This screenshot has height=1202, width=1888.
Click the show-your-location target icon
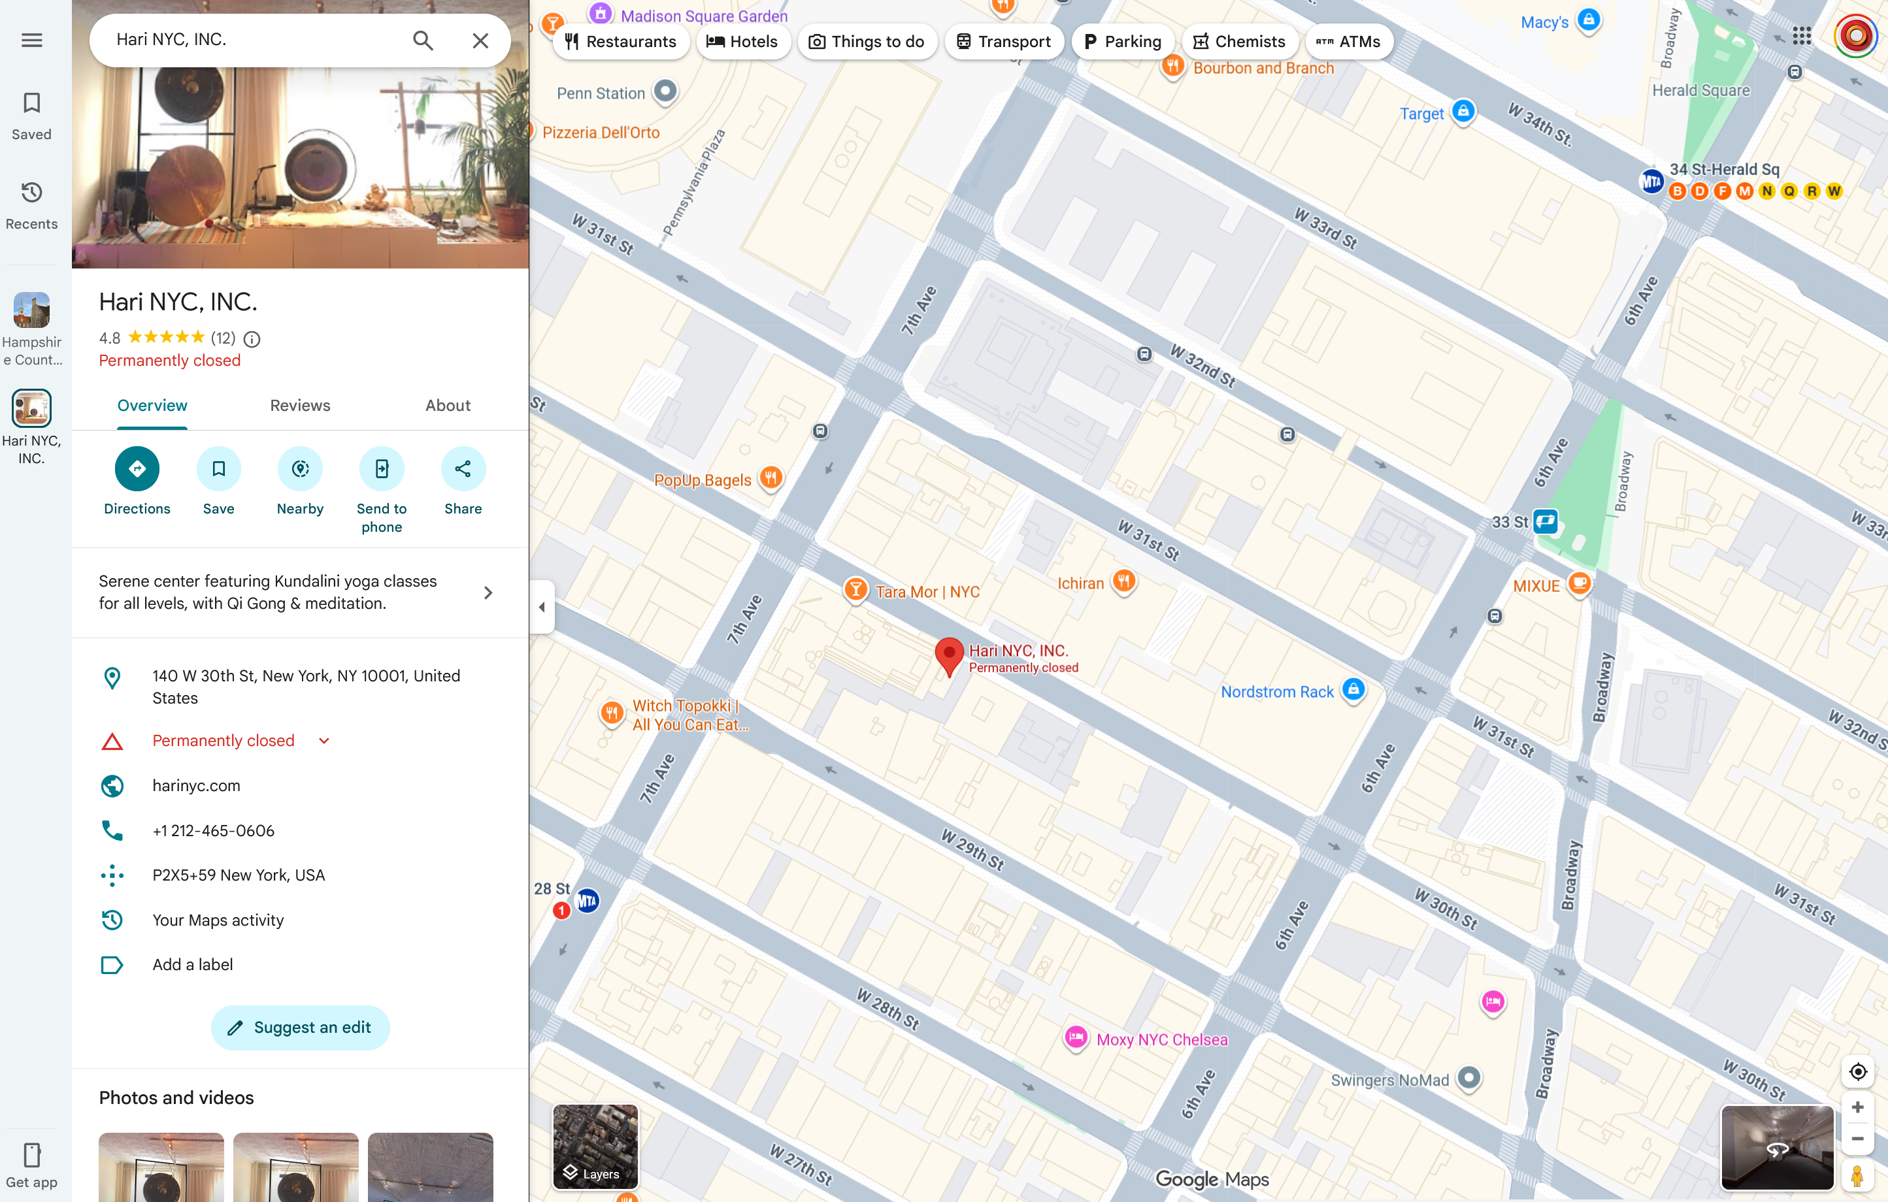(1857, 1071)
